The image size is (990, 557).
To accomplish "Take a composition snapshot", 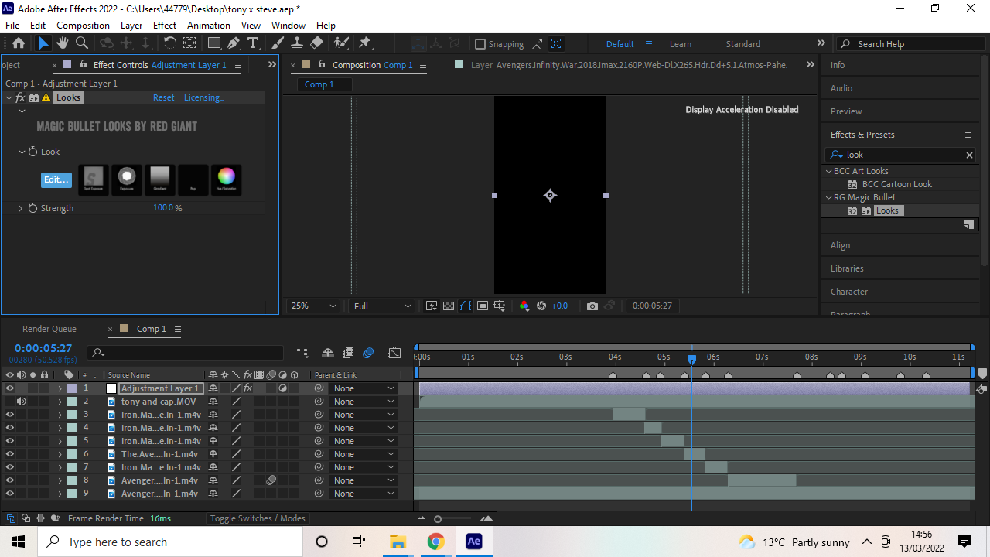I will [x=592, y=306].
